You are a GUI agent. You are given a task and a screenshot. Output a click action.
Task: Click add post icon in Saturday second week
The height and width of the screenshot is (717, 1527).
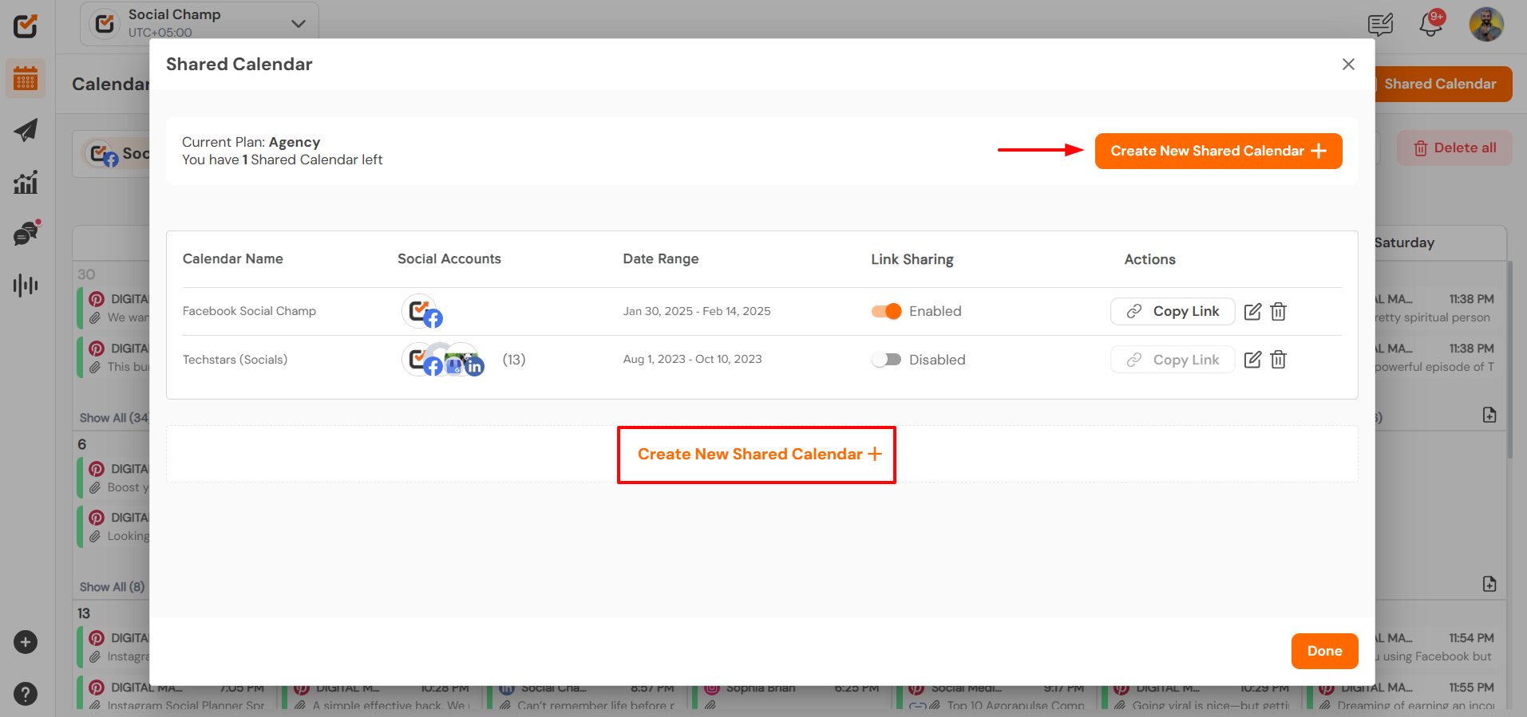(1489, 584)
